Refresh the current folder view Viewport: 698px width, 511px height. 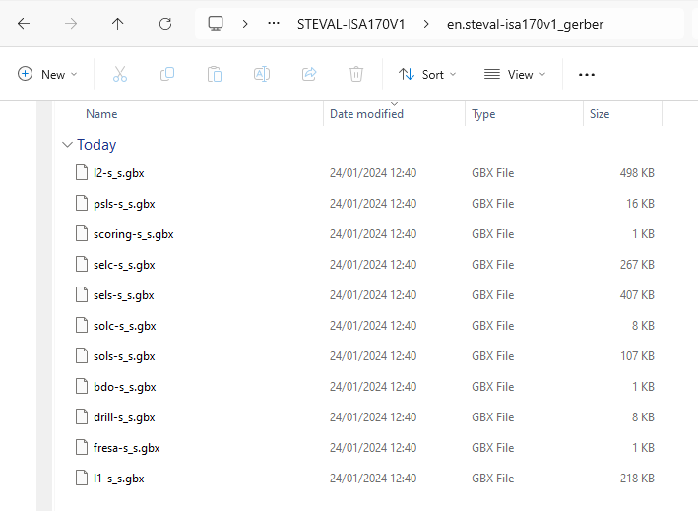coord(165,24)
